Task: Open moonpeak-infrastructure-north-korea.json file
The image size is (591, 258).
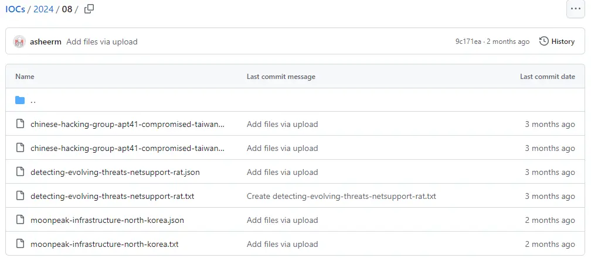Action: point(107,220)
